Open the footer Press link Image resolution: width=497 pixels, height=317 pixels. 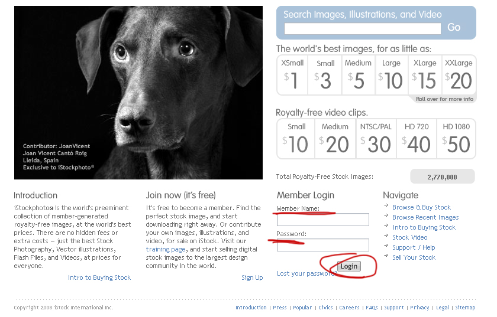click(x=279, y=308)
